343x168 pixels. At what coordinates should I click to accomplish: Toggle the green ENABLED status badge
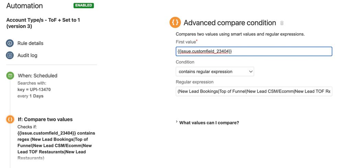click(x=83, y=5)
